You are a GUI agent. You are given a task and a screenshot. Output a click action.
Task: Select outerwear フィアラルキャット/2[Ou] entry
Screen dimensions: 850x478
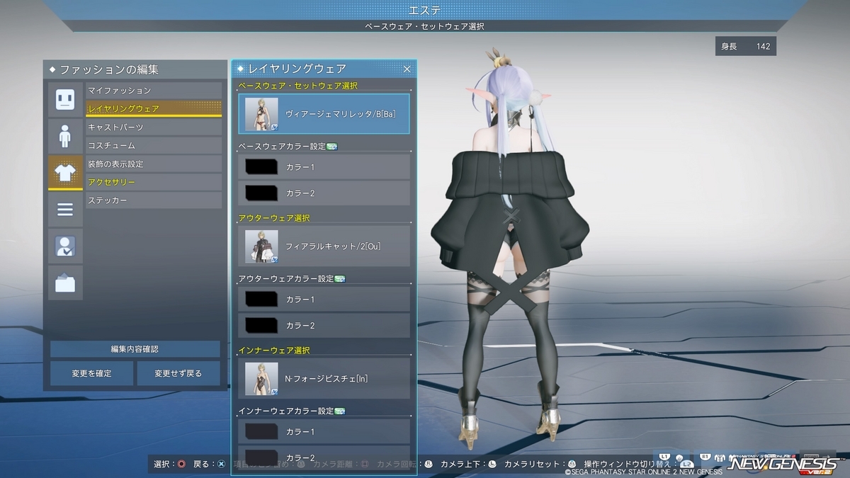324,246
